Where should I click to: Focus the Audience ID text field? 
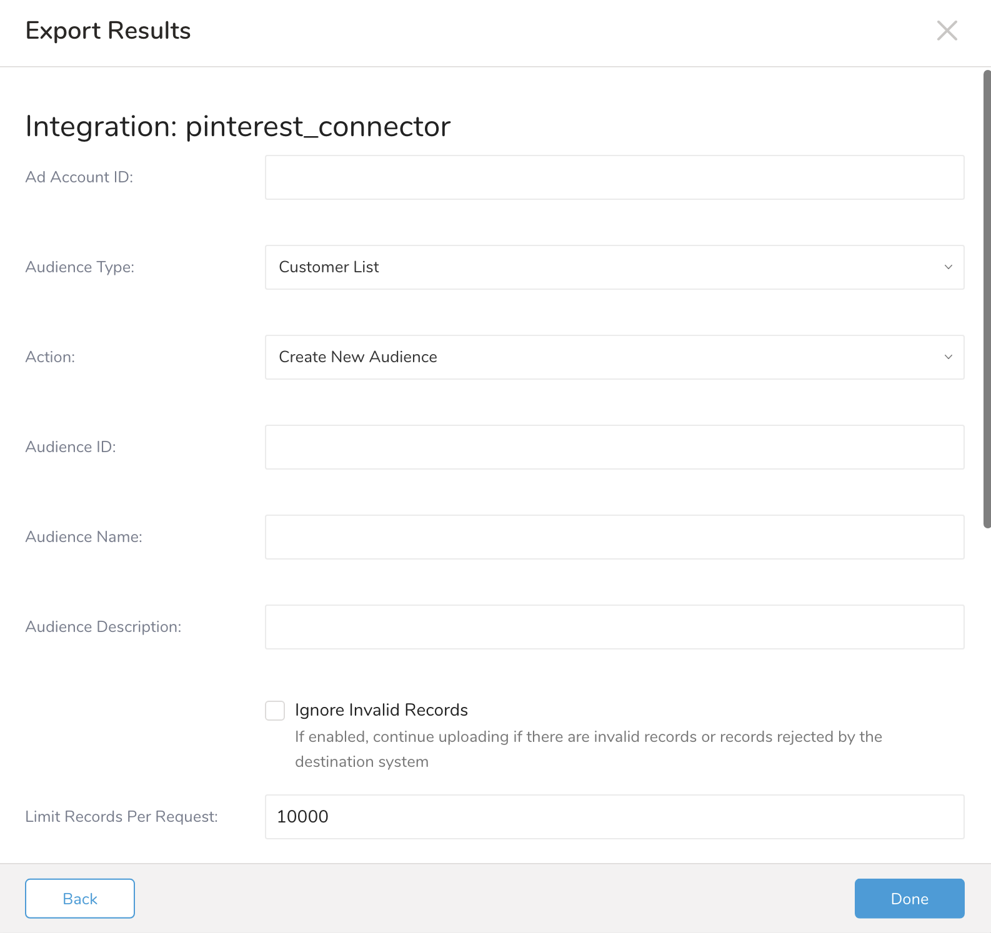[614, 447]
